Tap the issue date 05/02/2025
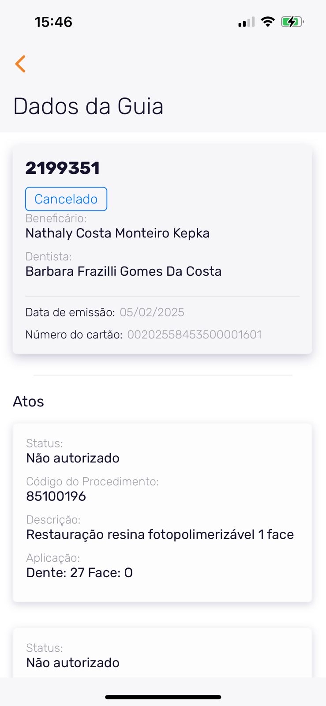This screenshot has width=326, height=706. [x=152, y=312]
